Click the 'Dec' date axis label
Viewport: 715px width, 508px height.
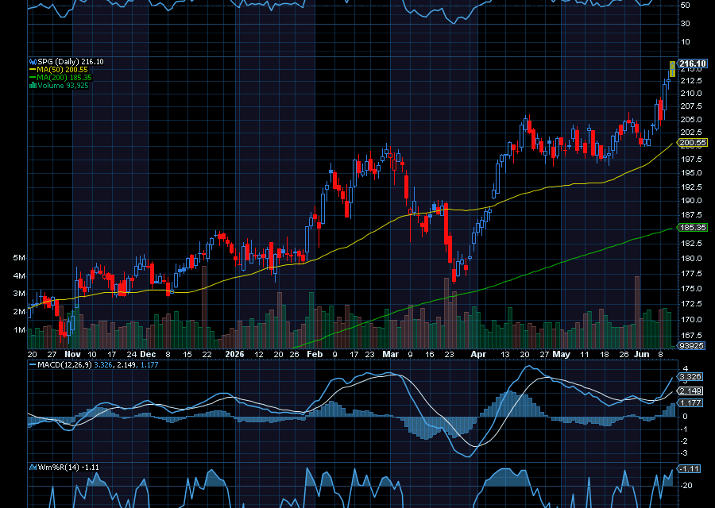tap(148, 354)
